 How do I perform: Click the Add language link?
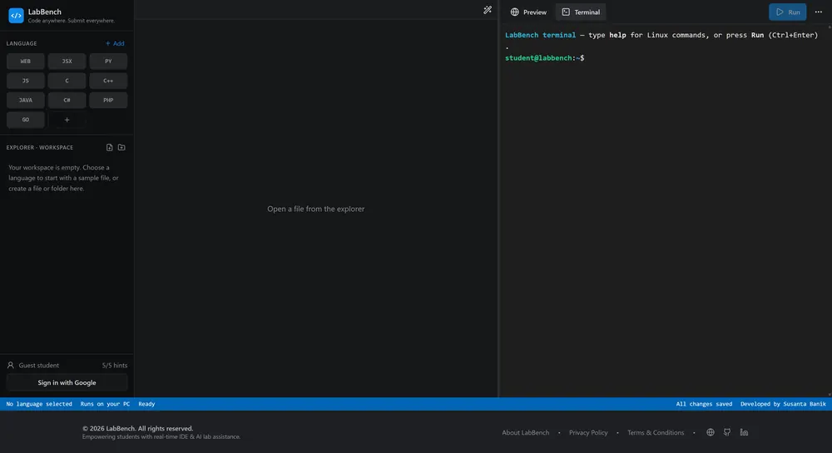(x=115, y=43)
